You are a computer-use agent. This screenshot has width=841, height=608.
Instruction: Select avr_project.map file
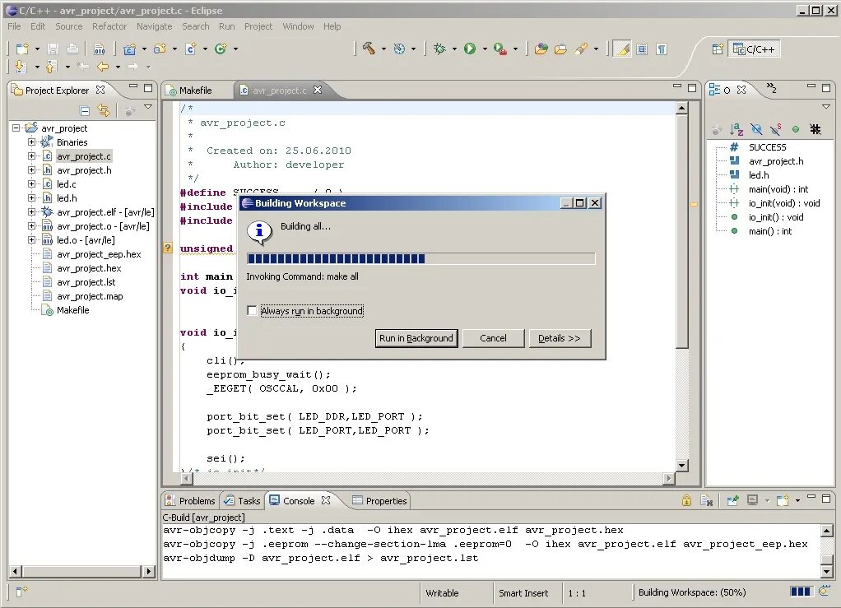pyautogui.click(x=90, y=296)
